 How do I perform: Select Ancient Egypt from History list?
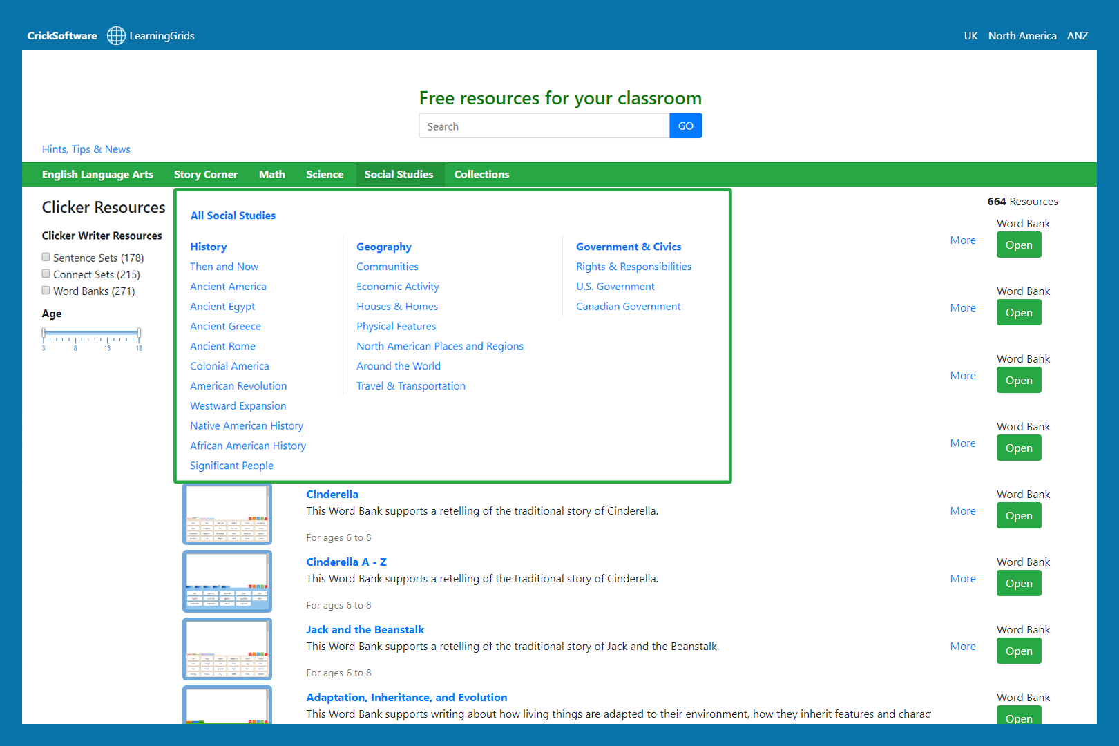click(222, 306)
